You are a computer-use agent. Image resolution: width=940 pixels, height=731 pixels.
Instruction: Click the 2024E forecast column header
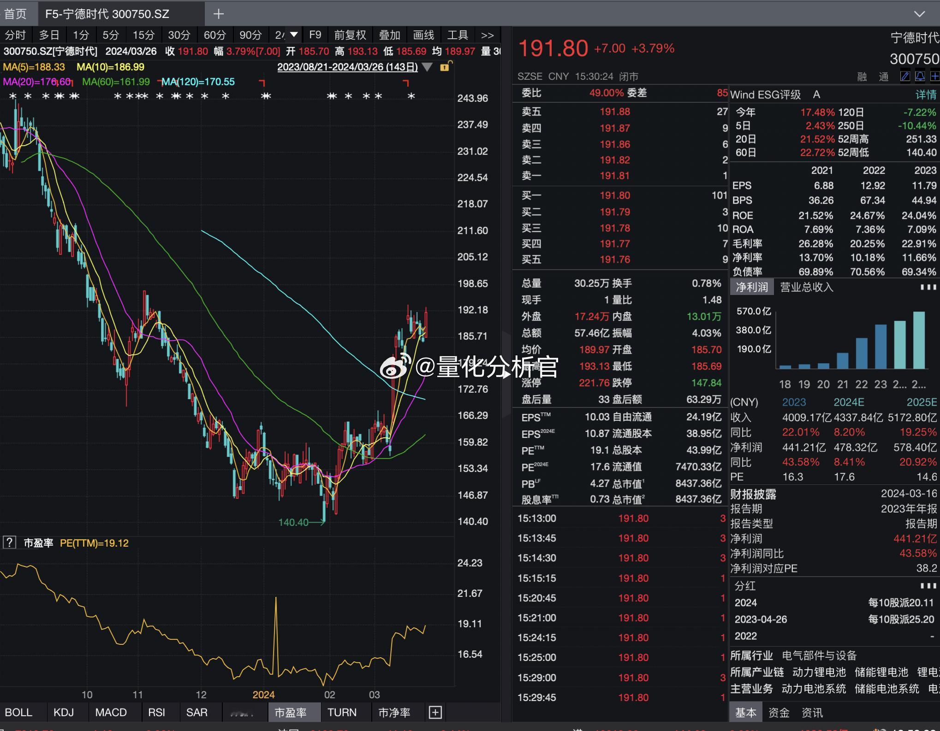[849, 402]
